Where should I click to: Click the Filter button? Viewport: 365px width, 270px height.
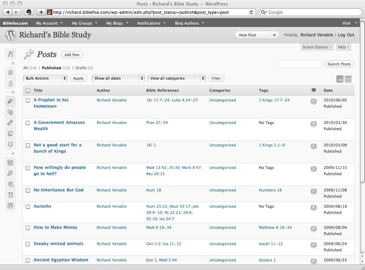point(216,78)
